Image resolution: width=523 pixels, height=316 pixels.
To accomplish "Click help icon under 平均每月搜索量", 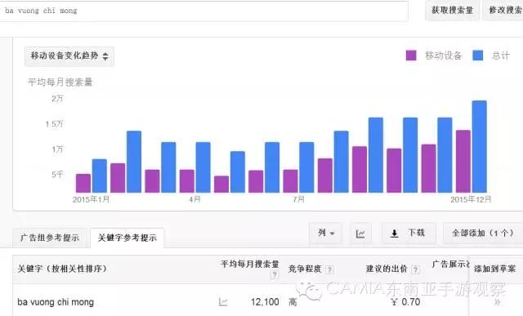I will 275,274.
